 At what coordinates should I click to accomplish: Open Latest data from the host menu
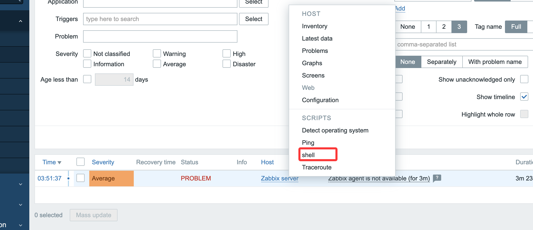pos(317,39)
